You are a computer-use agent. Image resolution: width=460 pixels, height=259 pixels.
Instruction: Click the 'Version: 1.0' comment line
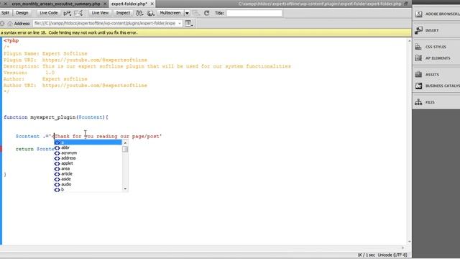click(29, 73)
